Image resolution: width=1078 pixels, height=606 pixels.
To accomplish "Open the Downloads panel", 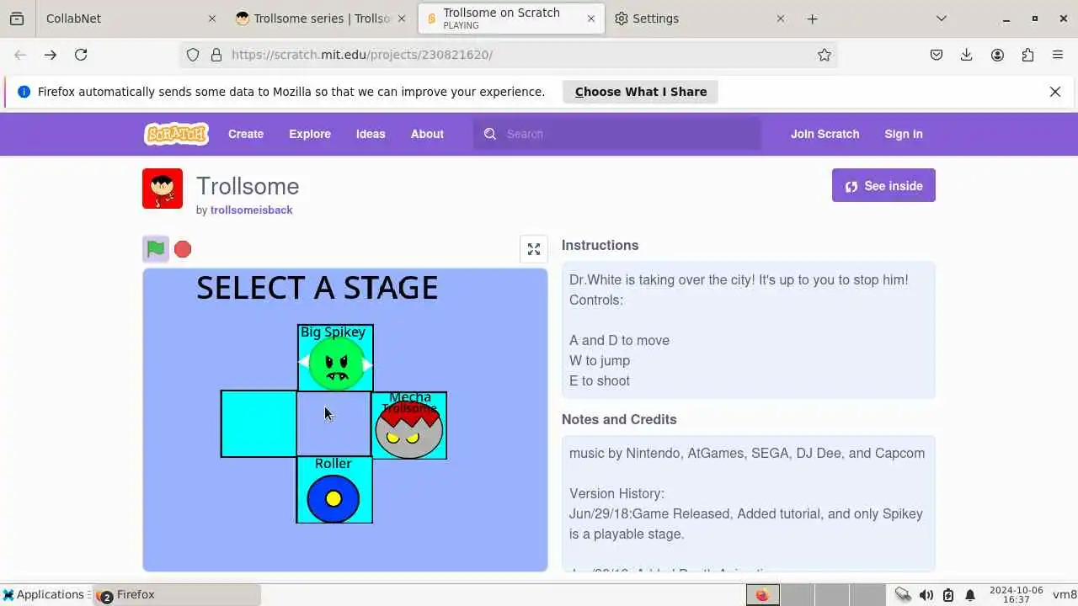I will tap(967, 55).
